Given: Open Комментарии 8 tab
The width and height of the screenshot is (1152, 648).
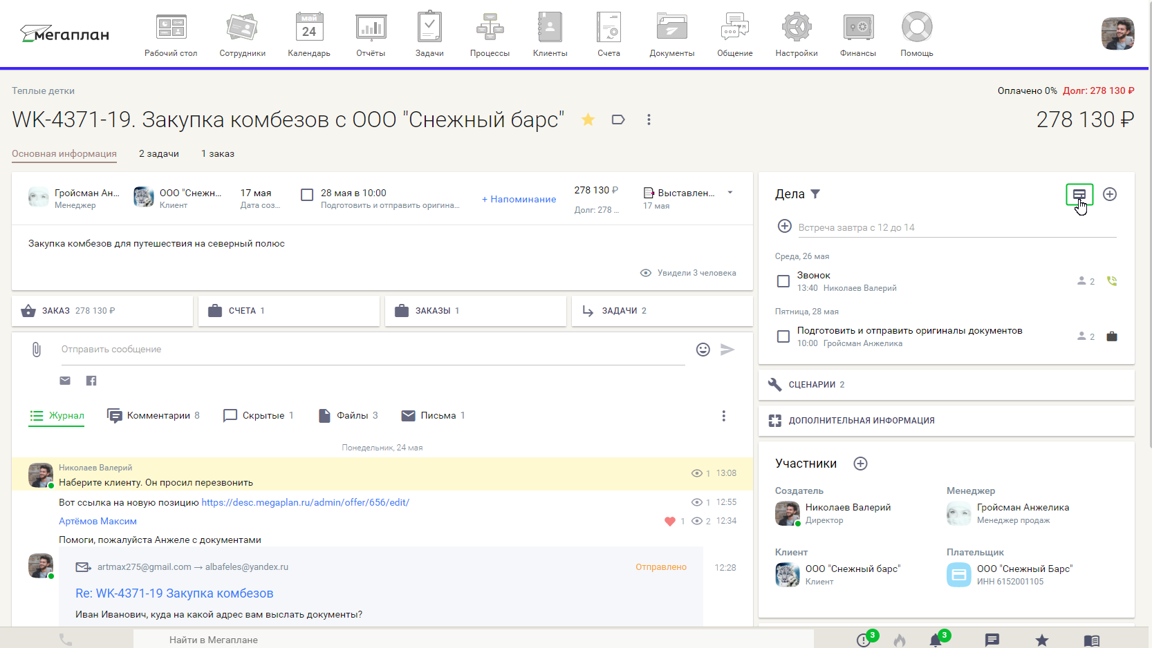Looking at the screenshot, I should tap(153, 415).
